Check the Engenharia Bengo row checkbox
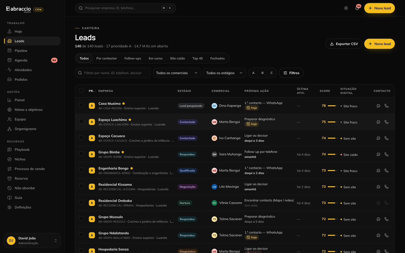The height and width of the screenshot is (253, 405). 82,170
